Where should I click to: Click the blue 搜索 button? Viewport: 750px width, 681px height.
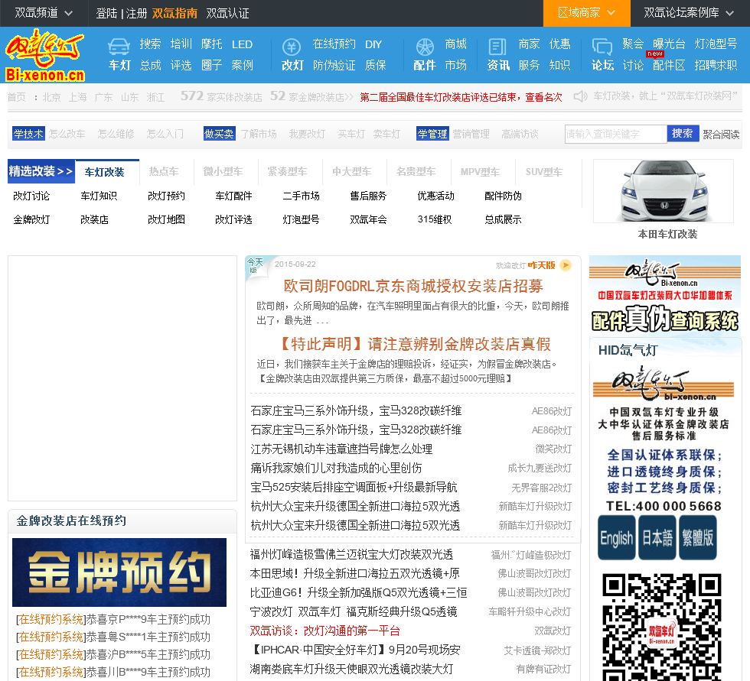pyautogui.click(x=683, y=133)
